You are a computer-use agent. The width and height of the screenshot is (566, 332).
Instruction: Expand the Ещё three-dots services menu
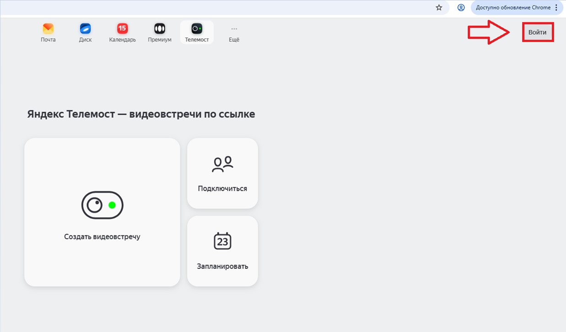(234, 29)
